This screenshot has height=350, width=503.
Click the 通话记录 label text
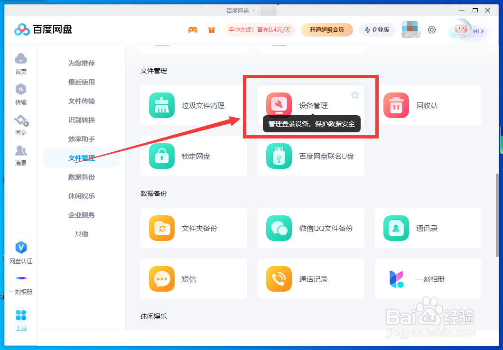[313, 279]
